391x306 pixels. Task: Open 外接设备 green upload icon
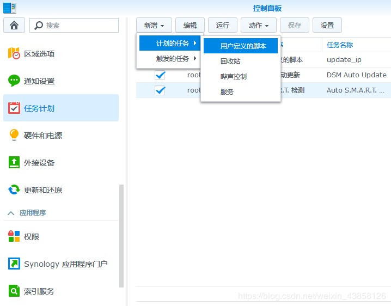(14, 162)
